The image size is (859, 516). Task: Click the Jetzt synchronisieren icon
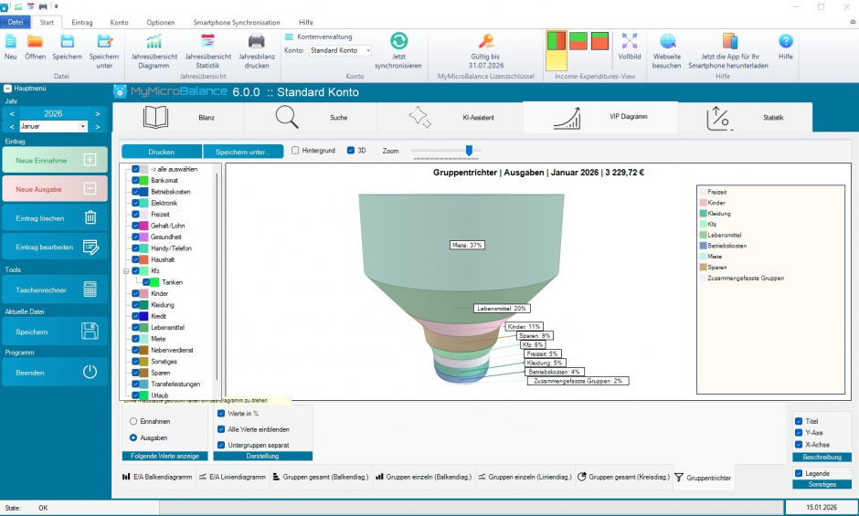pos(398,41)
